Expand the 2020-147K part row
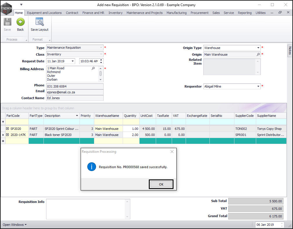Image resolution: width=293 pixels, height=229 pixels. (x=8, y=135)
